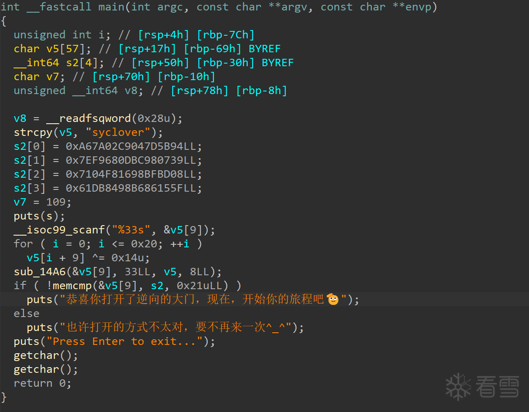Click the return 0 statement
Image resolution: width=529 pixels, height=412 pixels.
point(42,383)
